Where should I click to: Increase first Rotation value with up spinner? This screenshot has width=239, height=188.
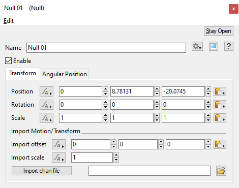(x=105, y=102)
